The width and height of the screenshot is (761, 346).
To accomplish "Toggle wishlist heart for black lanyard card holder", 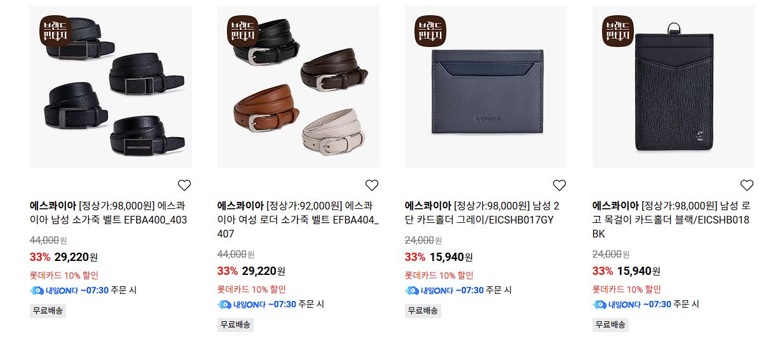I will 746,185.
